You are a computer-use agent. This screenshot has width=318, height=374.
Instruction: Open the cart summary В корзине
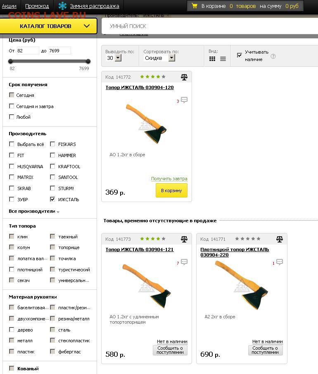[x=245, y=6]
